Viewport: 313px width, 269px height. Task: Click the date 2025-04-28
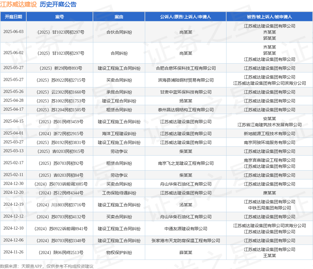[13, 101]
